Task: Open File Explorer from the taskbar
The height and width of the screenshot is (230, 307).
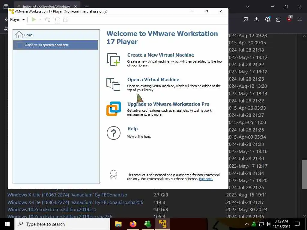Action: (x=118, y=224)
